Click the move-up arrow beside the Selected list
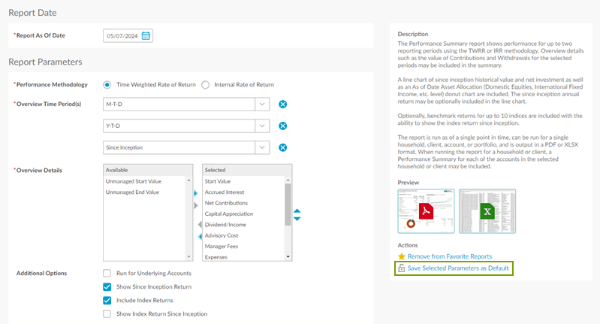600x324 pixels. (297, 211)
